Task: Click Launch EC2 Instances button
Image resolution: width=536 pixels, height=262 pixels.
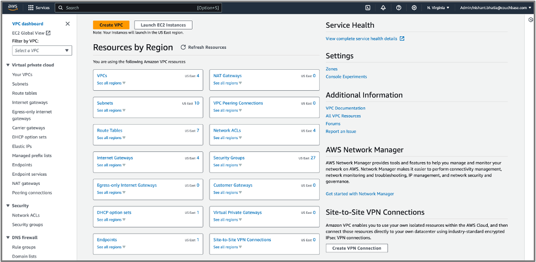Action: click(163, 25)
